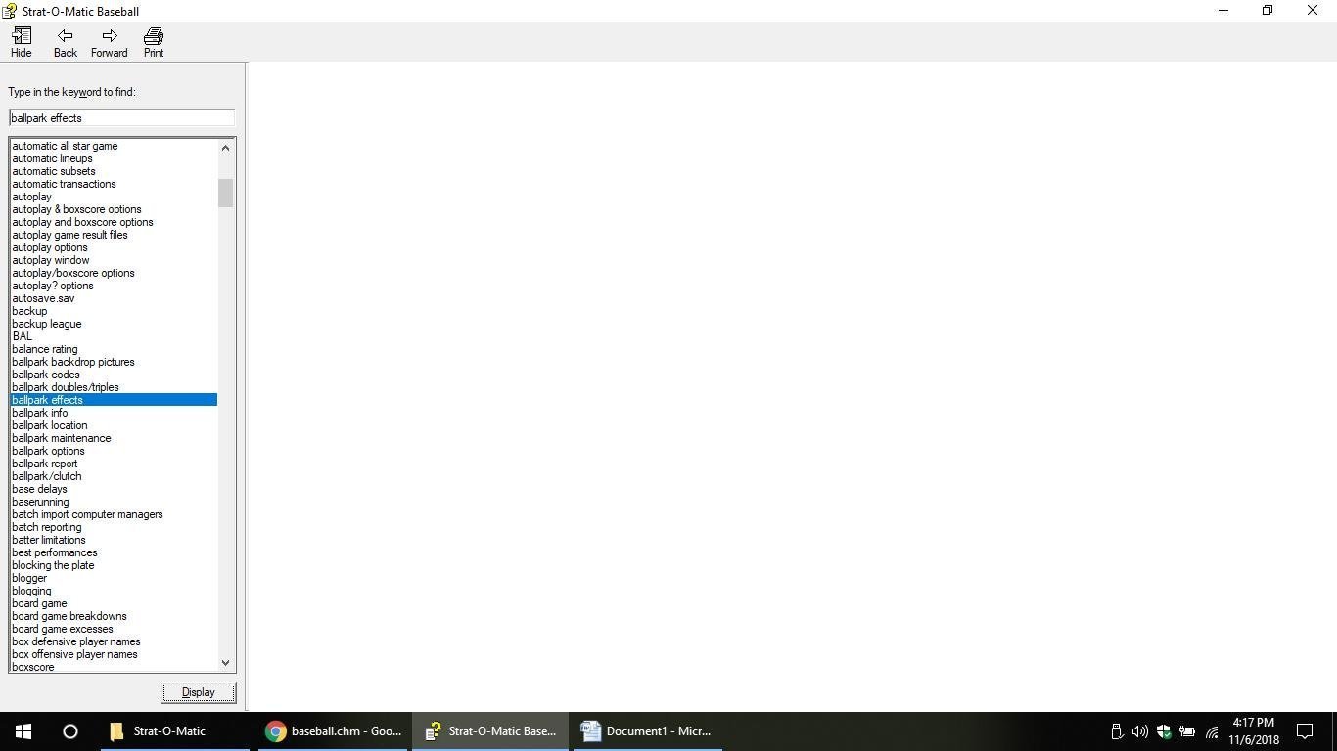Select 'automatic subsets' keyword

tap(54, 171)
